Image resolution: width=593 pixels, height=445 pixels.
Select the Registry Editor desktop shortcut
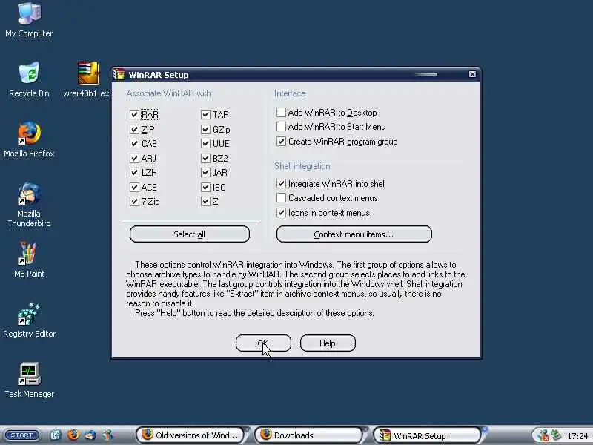[29, 320]
